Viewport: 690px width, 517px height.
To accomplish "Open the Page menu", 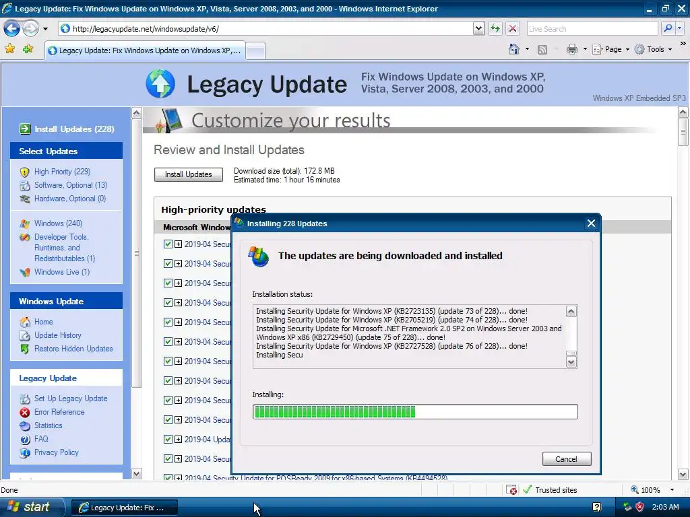I will click(x=611, y=49).
